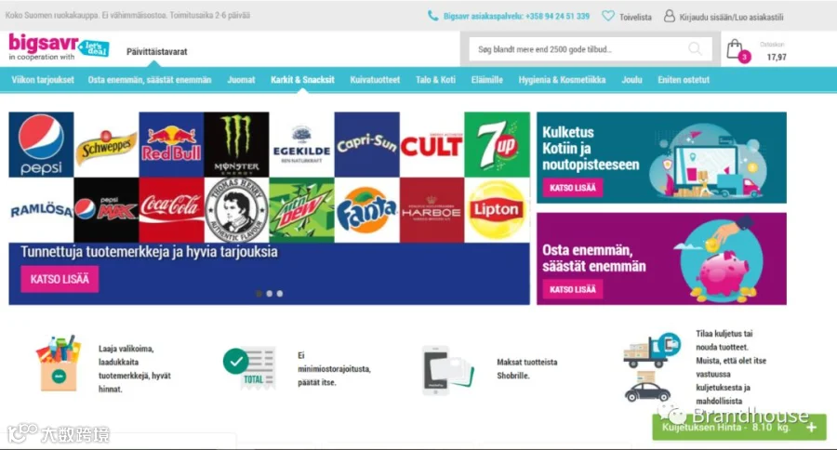Select the Harboe brand logo
The height and width of the screenshot is (450, 837).
(432, 210)
